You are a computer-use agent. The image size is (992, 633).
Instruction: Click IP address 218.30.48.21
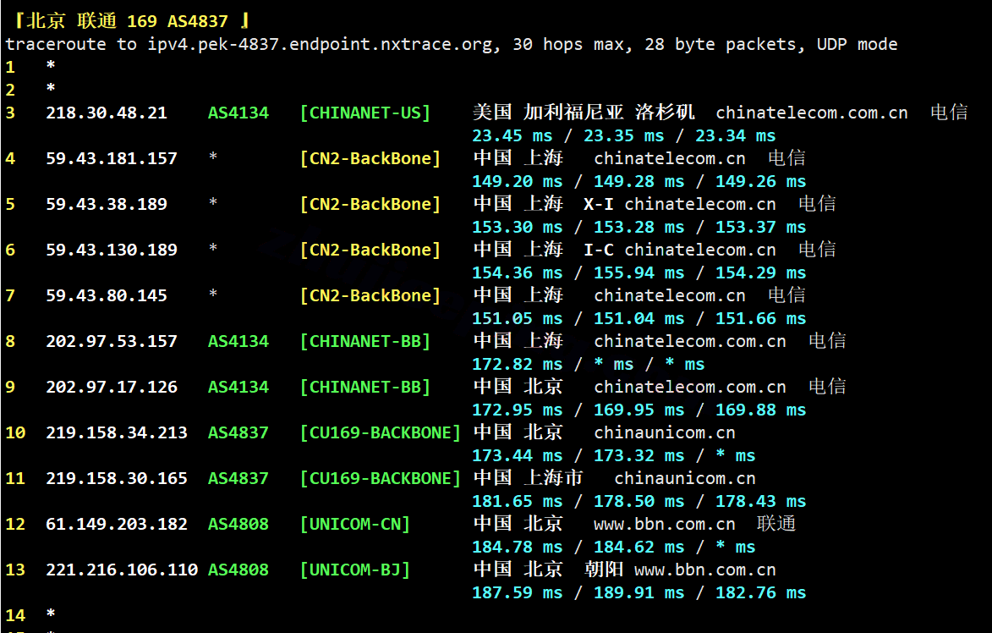pos(107,113)
